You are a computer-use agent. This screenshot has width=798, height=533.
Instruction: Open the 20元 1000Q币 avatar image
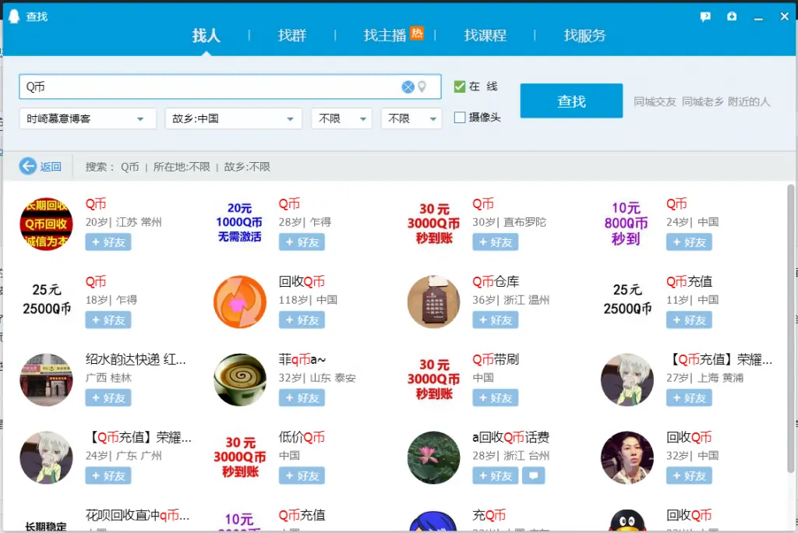pyautogui.click(x=240, y=223)
